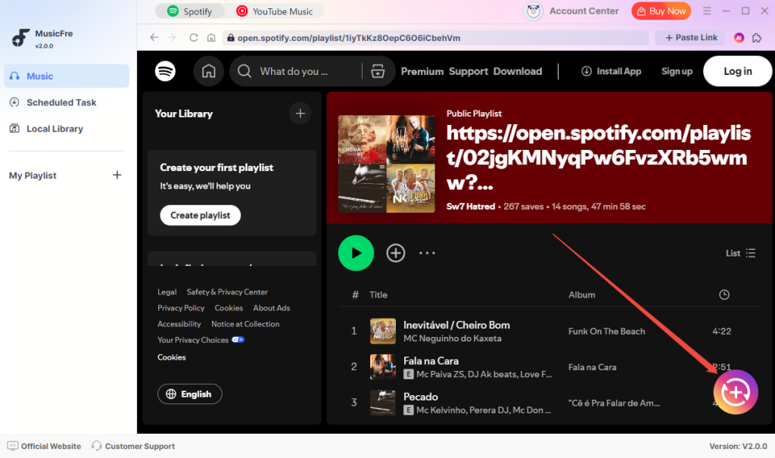This screenshot has width=775, height=458.
Task: Switch to the Spotify service tab
Action: 190,11
